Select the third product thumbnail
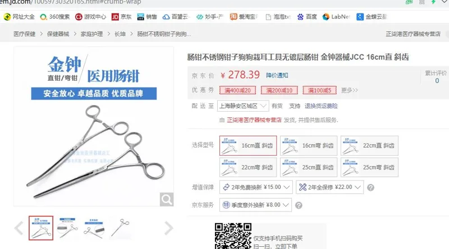449x249 pixels. 94,228
